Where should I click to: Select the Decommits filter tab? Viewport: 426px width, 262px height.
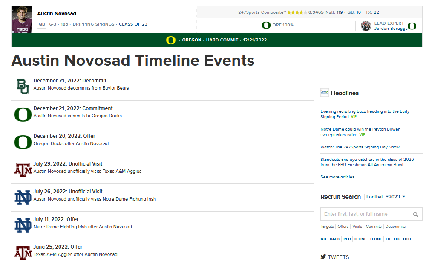(x=395, y=227)
